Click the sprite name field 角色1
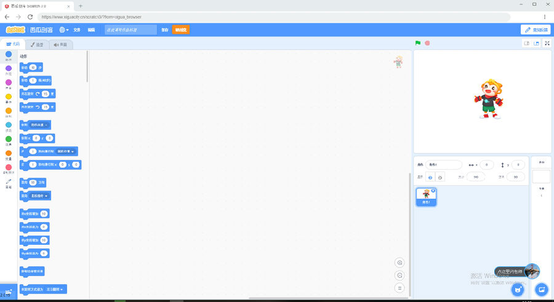The image size is (554, 302). (444, 165)
